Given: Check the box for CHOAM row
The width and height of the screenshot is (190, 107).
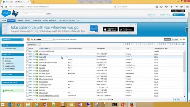Looking at the screenshot, I should (28, 90).
